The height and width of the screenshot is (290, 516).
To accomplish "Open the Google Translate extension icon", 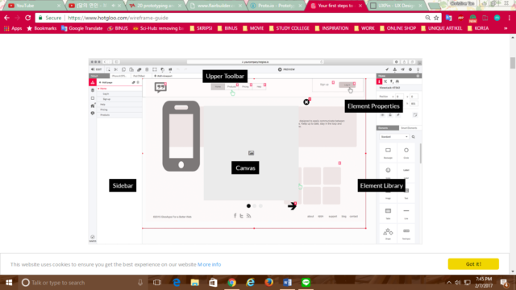I will (448, 18).
